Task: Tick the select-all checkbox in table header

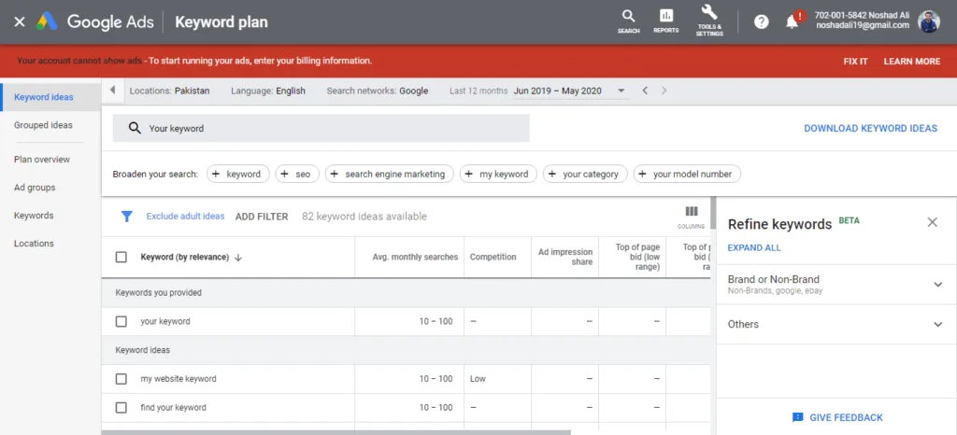Action: click(121, 257)
